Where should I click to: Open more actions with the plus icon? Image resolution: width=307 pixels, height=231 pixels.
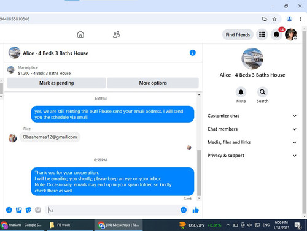9,210
